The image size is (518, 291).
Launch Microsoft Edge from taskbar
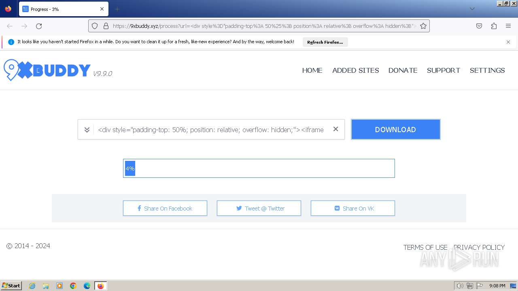tap(87, 286)
